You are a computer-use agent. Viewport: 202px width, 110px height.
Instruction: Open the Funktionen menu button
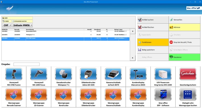(x=153, y=42)
